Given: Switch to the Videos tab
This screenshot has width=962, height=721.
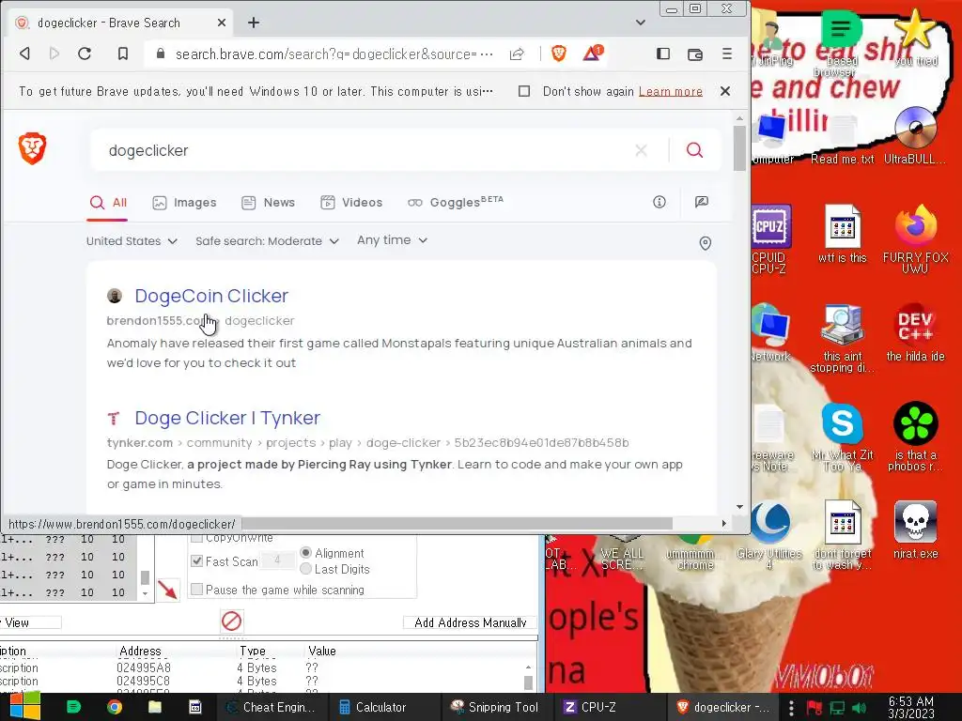Looking at the screenshot, I should click(351, 203).
